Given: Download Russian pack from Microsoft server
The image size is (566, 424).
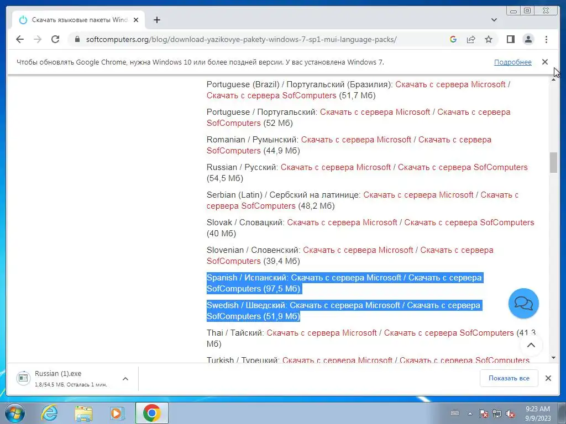Looking at the screenshot, I should click(336, 167).
